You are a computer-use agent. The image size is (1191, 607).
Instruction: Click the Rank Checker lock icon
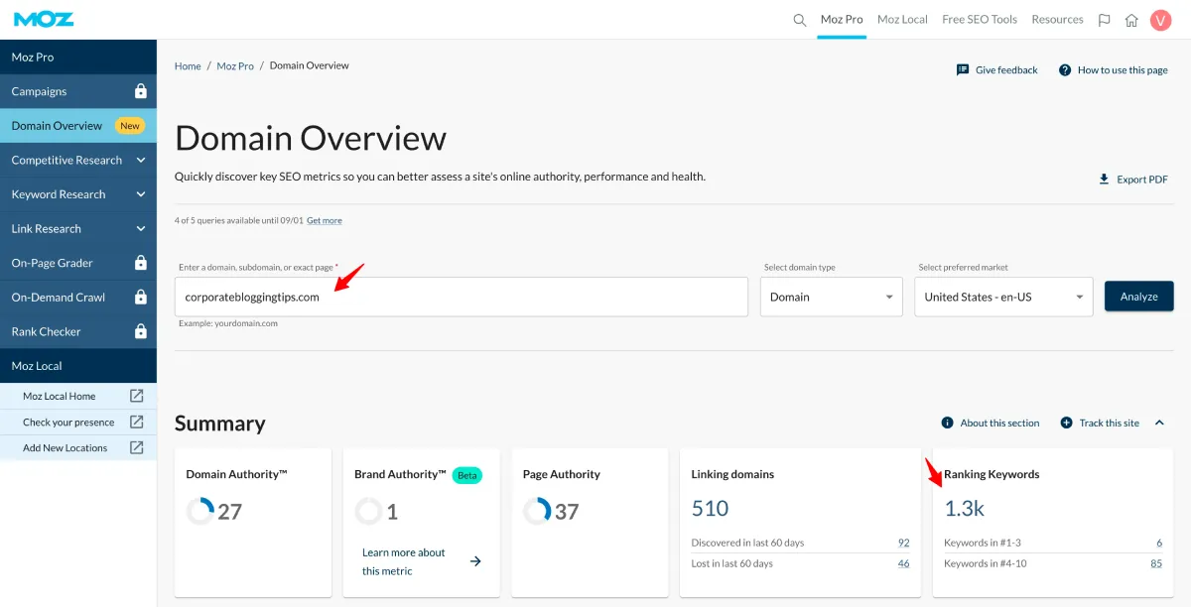click(x=141, y=331)
